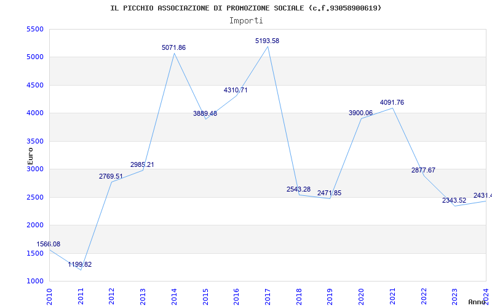Click the Anno x-axis label
Viewport: 492px width, 308px height.
(x=477, y=302)
